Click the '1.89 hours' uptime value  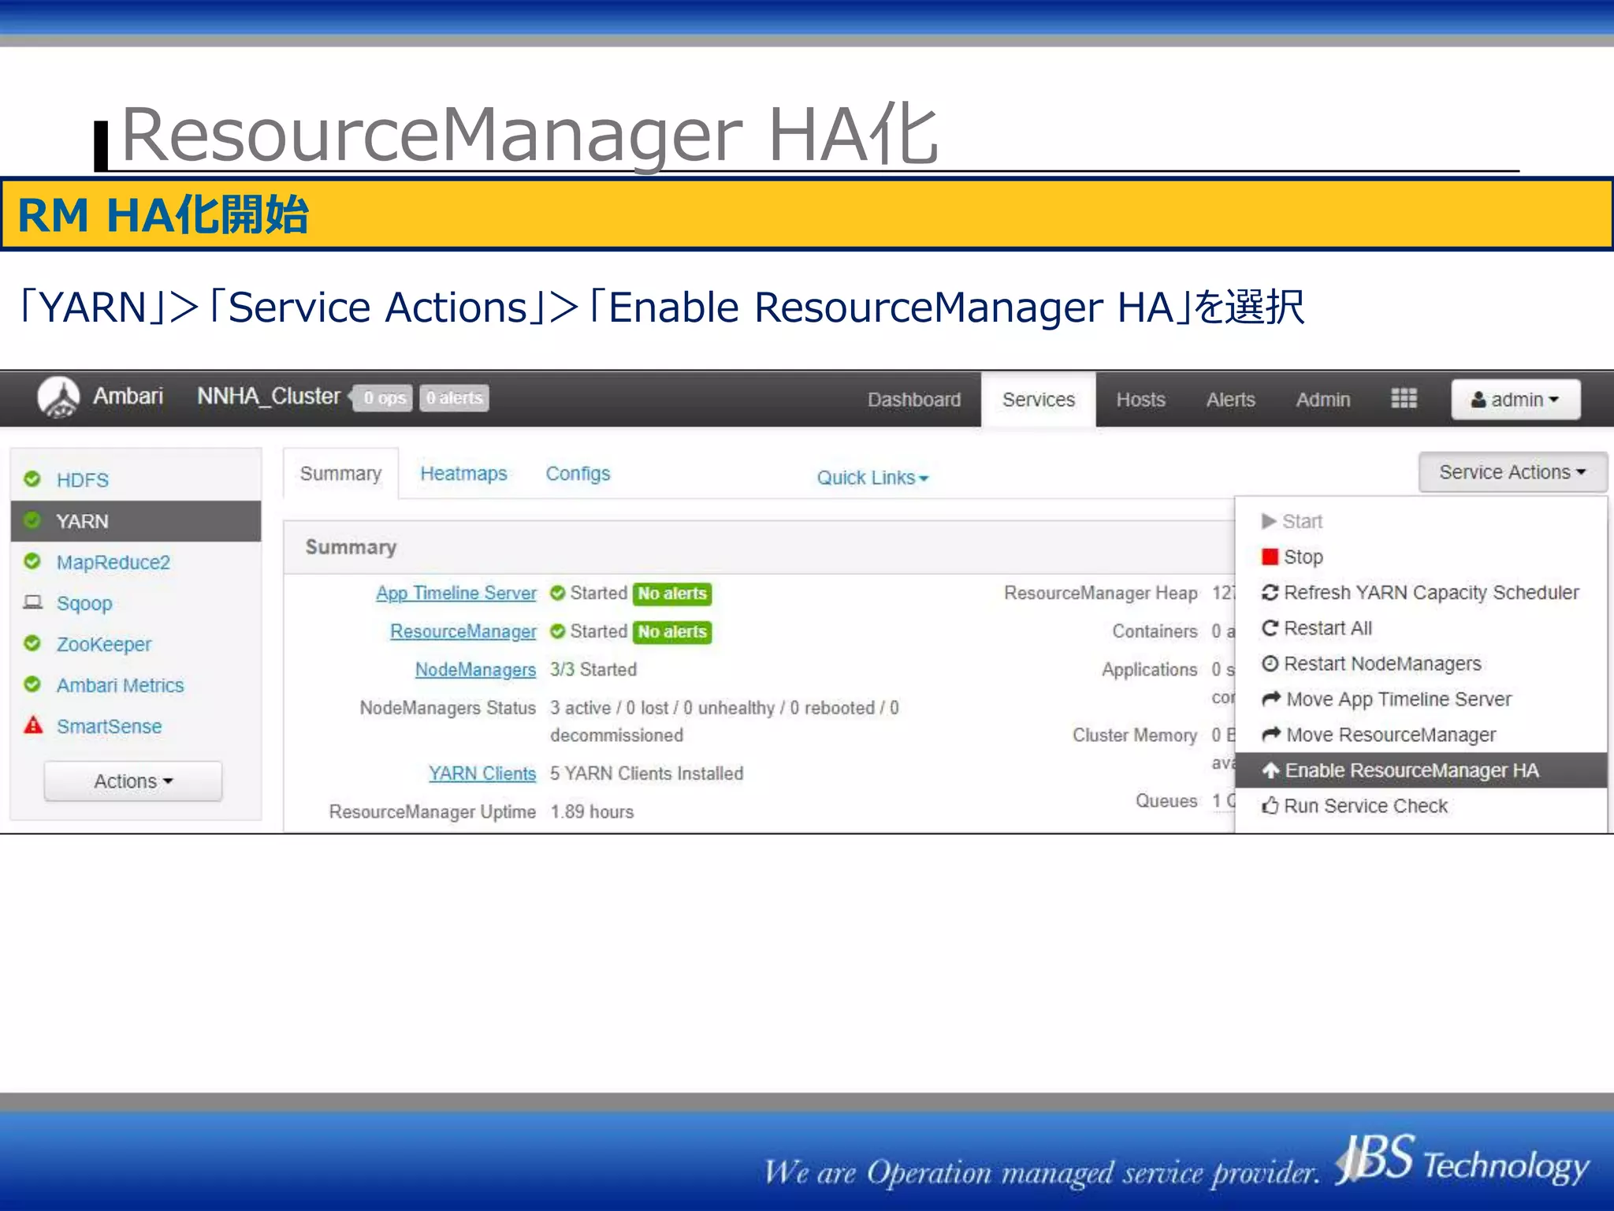point(591,811)
